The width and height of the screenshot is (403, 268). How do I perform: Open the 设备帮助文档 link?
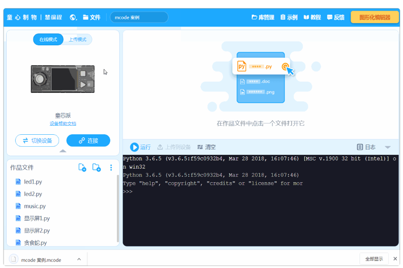(x=63, y=124)
